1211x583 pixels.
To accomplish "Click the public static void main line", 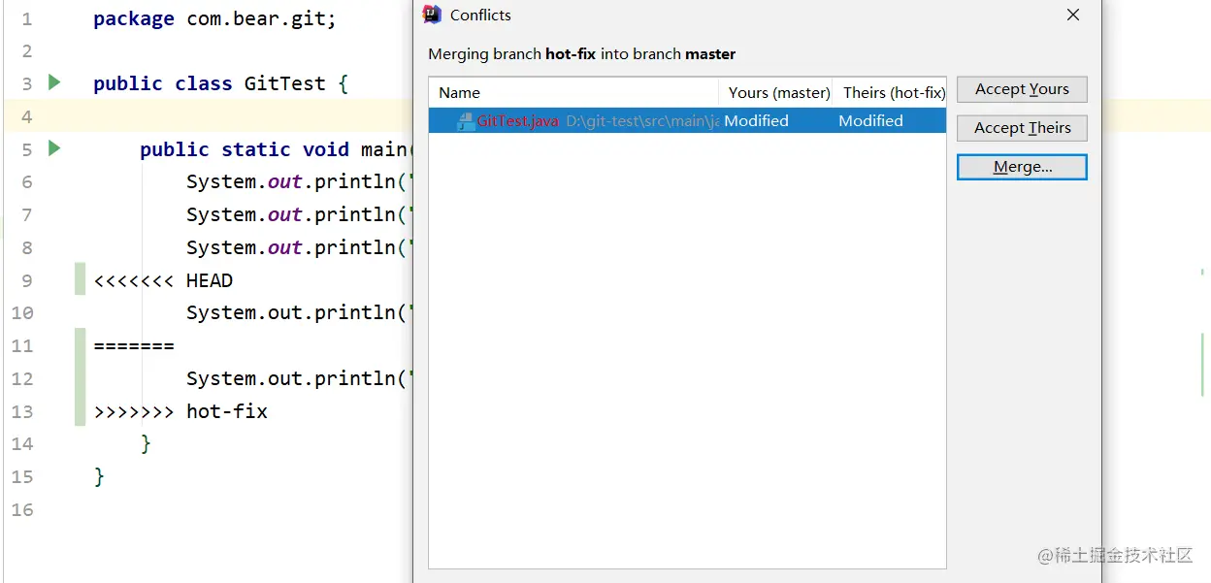I will point(276,149).
